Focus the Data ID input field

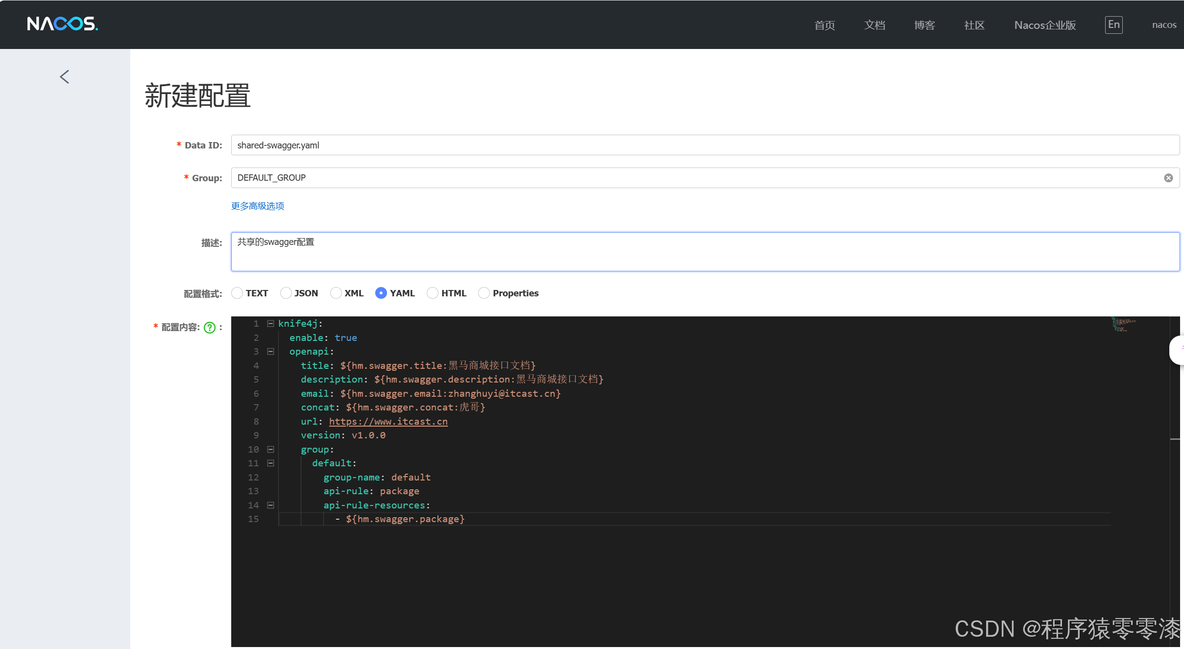[x=705, y=145]
